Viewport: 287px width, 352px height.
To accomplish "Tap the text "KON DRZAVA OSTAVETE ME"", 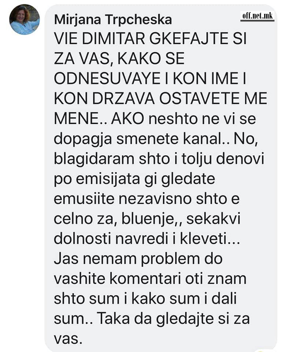I will pos(161,98).
